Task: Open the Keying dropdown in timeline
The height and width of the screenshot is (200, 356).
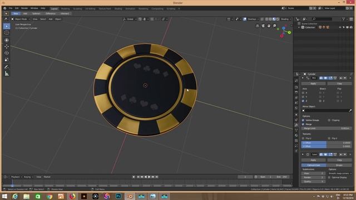Action: (x=28, y=177)
